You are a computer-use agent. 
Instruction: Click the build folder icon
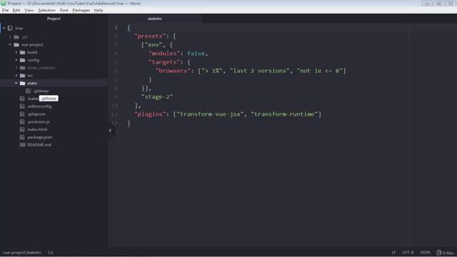tap(22, 52)
